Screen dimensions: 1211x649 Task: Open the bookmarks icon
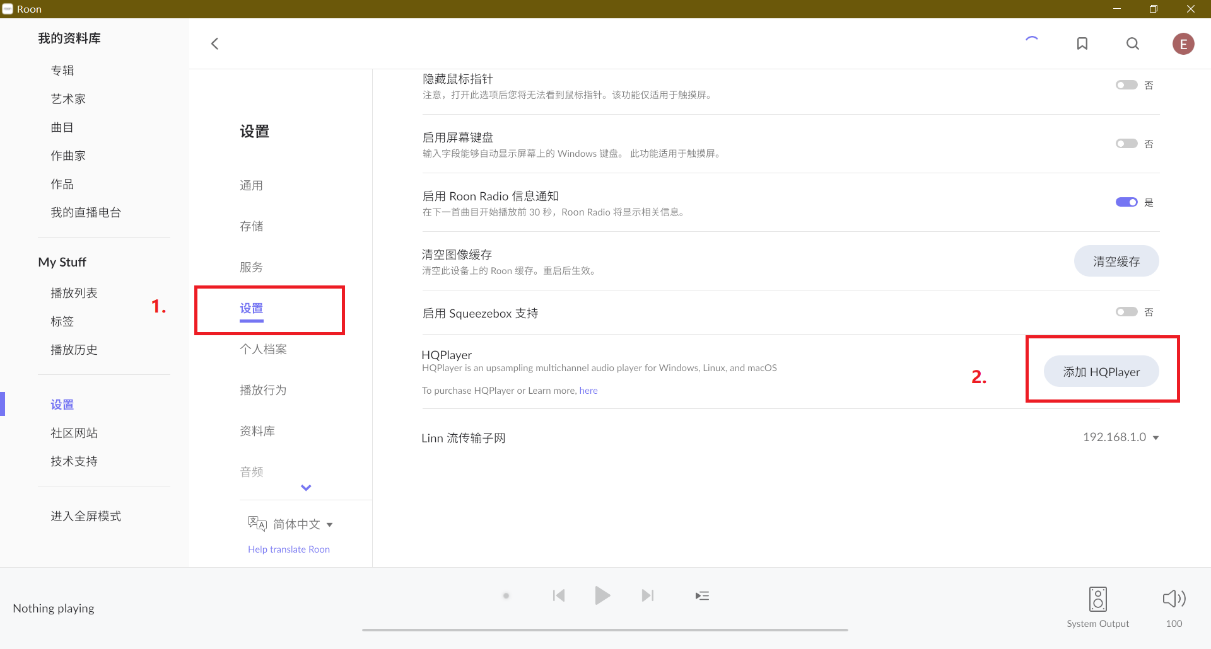(x=1082, y=43)
